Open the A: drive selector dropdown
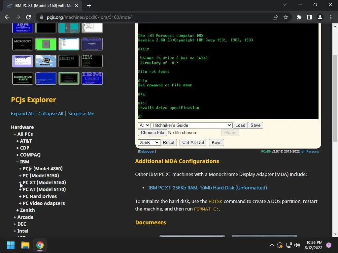Screen dimensions: 338x253 [x=144, y=125]
